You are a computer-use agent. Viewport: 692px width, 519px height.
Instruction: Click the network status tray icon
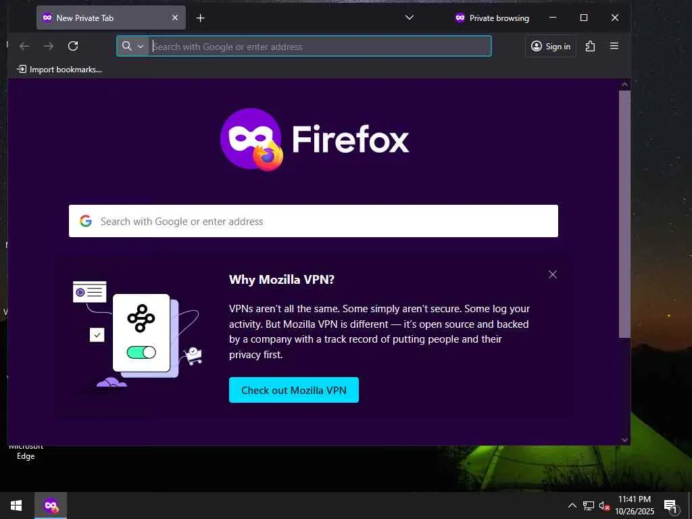pyautogui.click(x=589, y=505)
